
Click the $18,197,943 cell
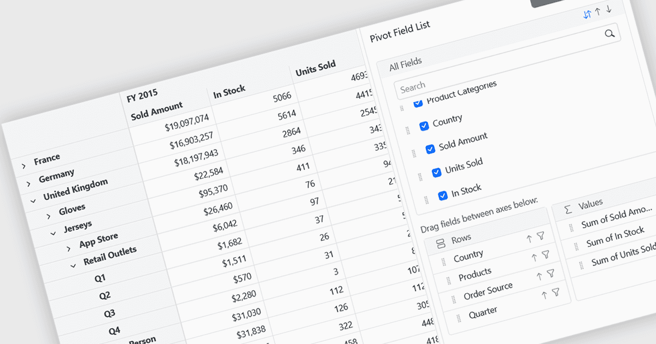tap(196, 158)
